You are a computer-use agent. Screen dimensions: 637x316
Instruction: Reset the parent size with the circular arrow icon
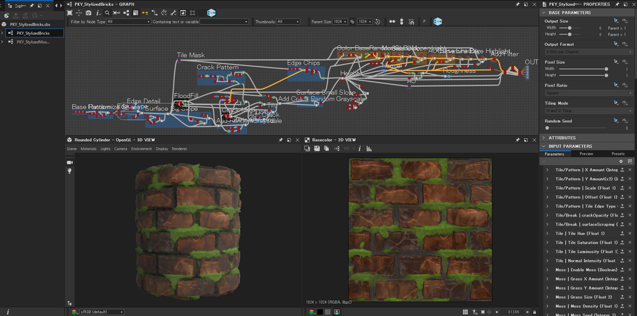point(378,22)
